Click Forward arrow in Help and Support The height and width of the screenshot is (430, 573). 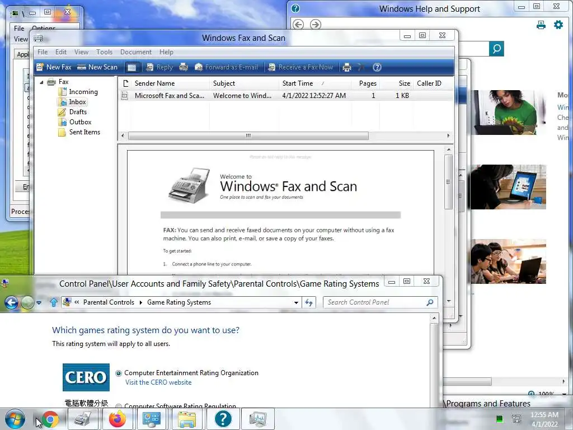(x=316, y=25)
